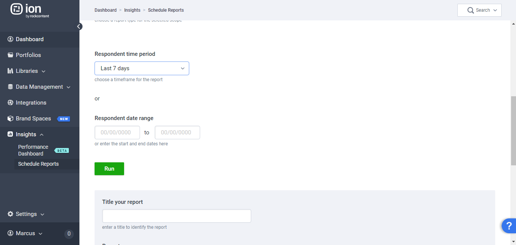Screen dimensions: 516x245
Task: Click the Title your report text field
Action: click(177, 216)
